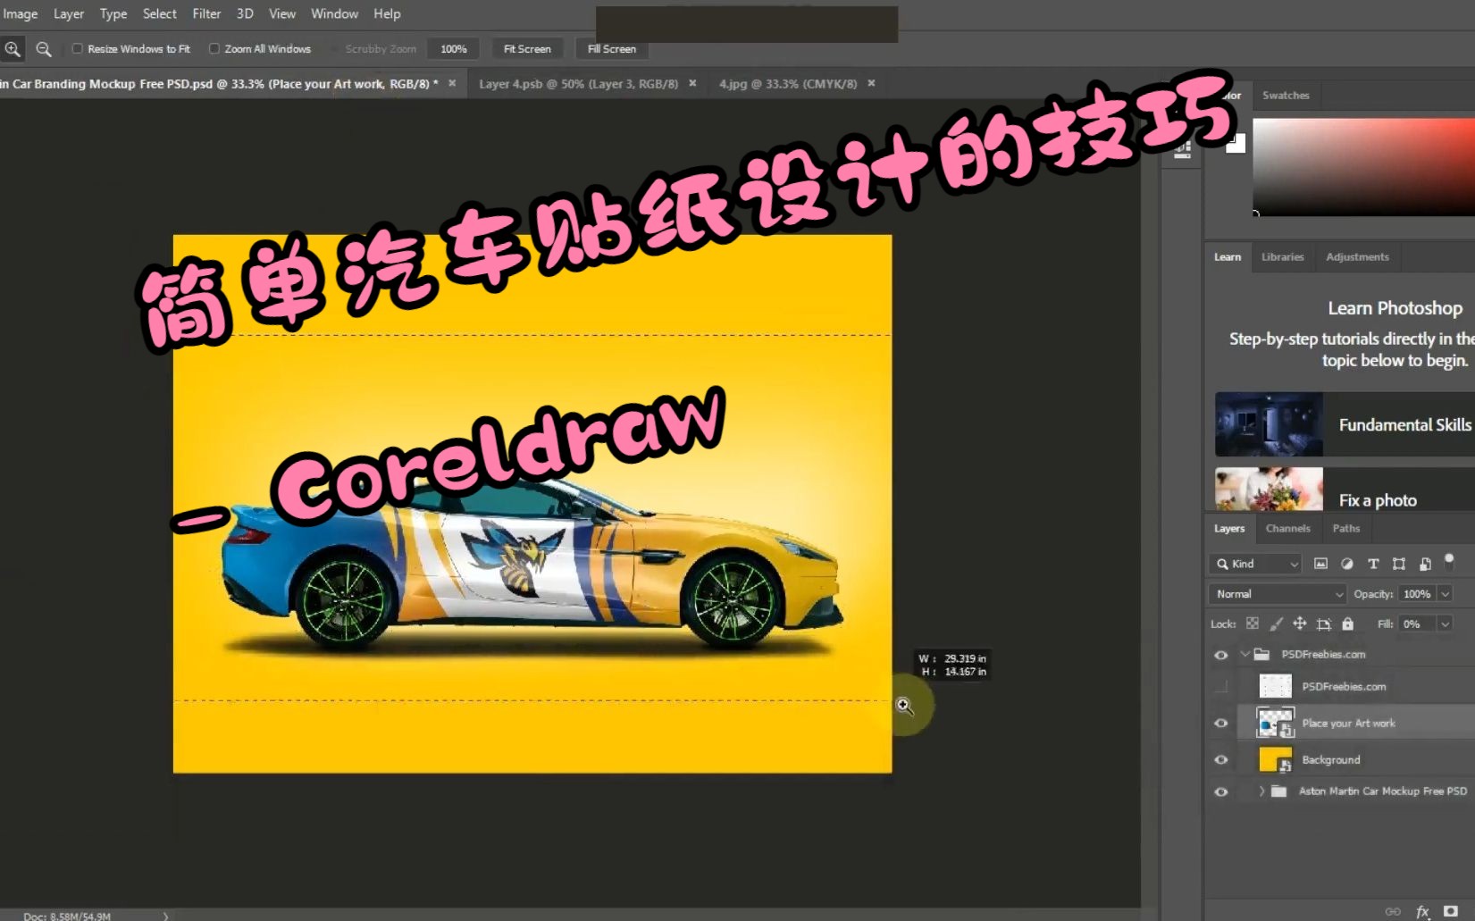Open the Normal blend mode dropdown
1475x921 pixels.
[1277, 594]
